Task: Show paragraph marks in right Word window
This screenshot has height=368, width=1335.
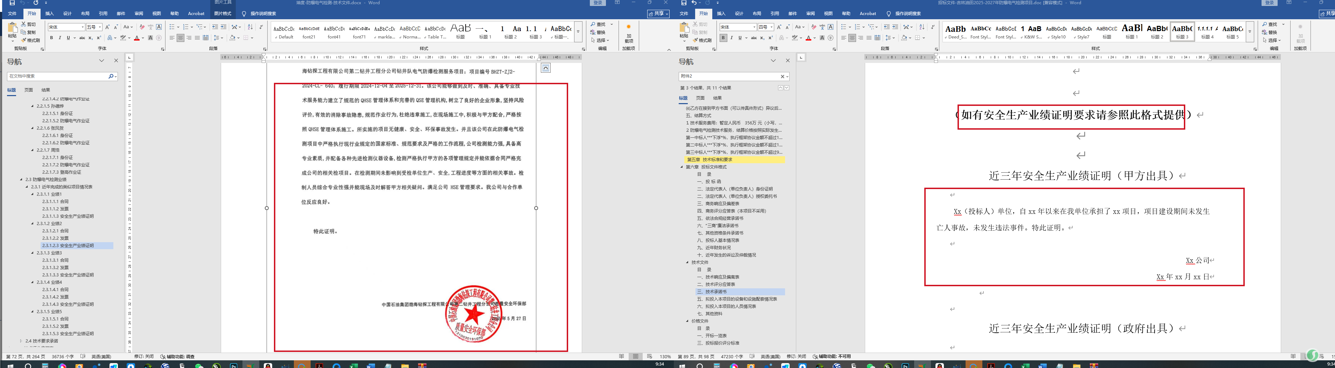Action: coord(932,27)
